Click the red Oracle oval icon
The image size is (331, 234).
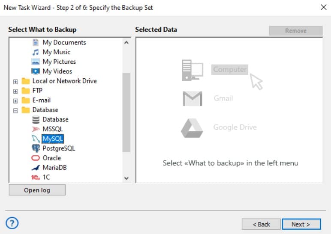click(x=36, y=158)
